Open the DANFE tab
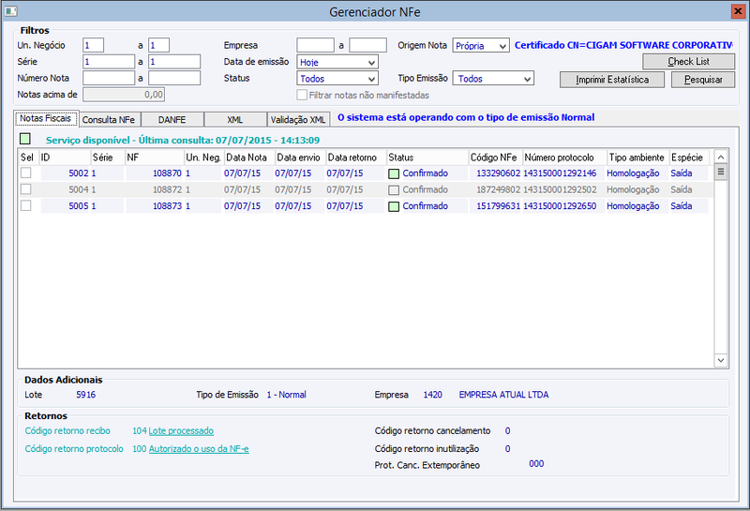The image size is (750, 511). (x=172, y=120)
